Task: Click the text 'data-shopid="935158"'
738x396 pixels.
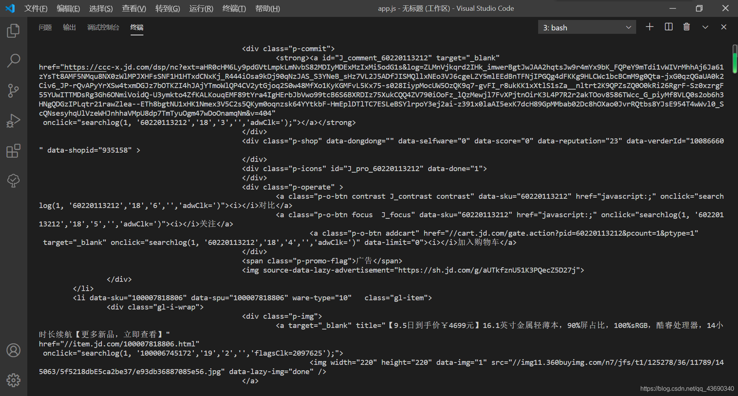Action: click(x=89, y=150)
